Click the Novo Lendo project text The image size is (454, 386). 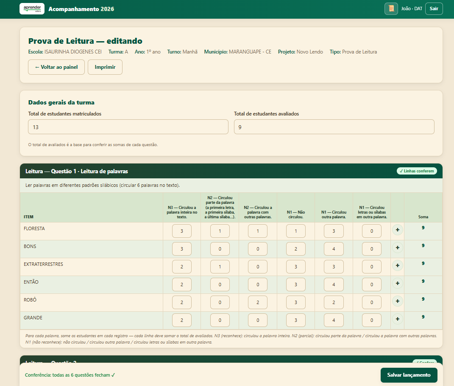coord(310,52)
